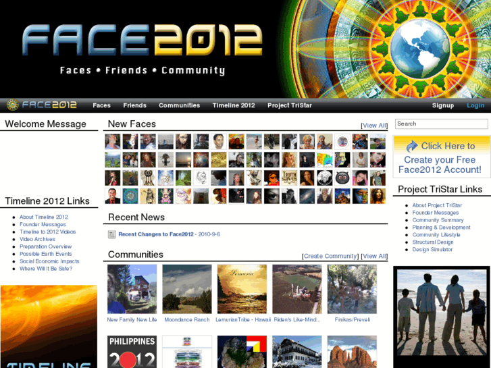Viewport: 491px width, 368px height.
Task: Click the family on beach image
Action: click(x=442, y=313)
